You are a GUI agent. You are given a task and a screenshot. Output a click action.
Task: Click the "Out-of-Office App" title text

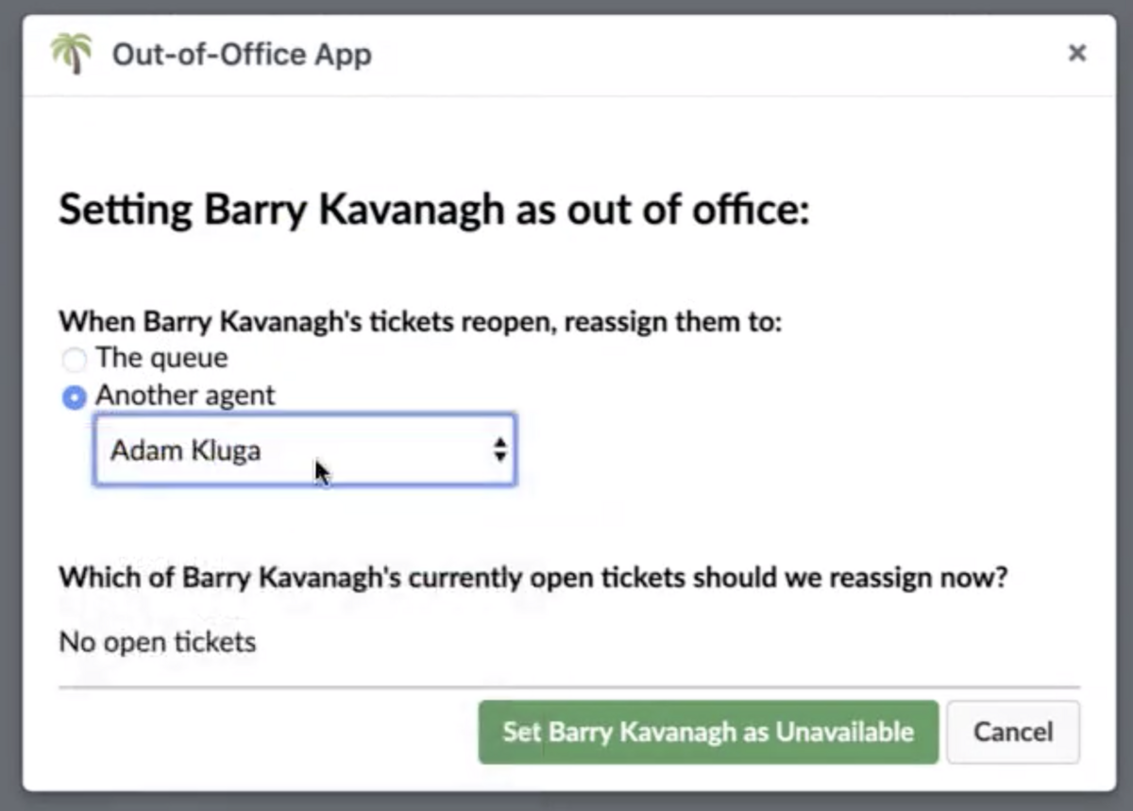click(x=242, y=55)
